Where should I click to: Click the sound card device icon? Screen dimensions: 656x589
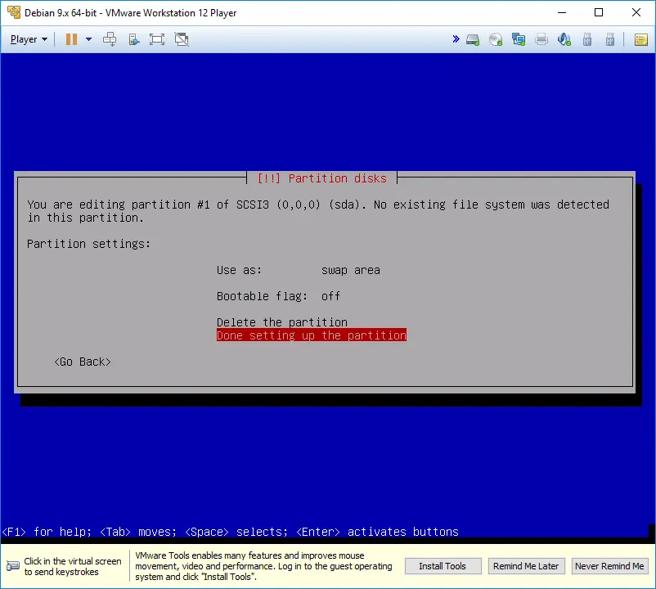click(564, 39)
